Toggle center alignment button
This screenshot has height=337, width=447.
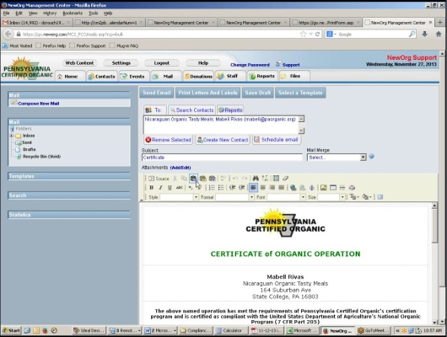click(x=262, y=188)
